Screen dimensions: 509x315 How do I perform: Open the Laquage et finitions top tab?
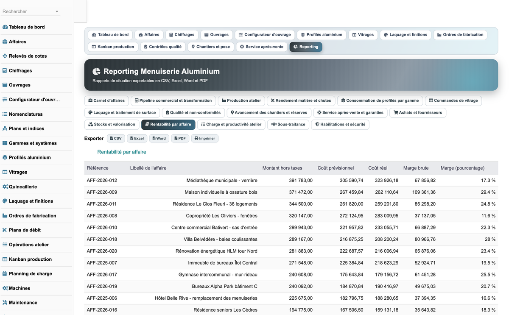coord(406,35)
